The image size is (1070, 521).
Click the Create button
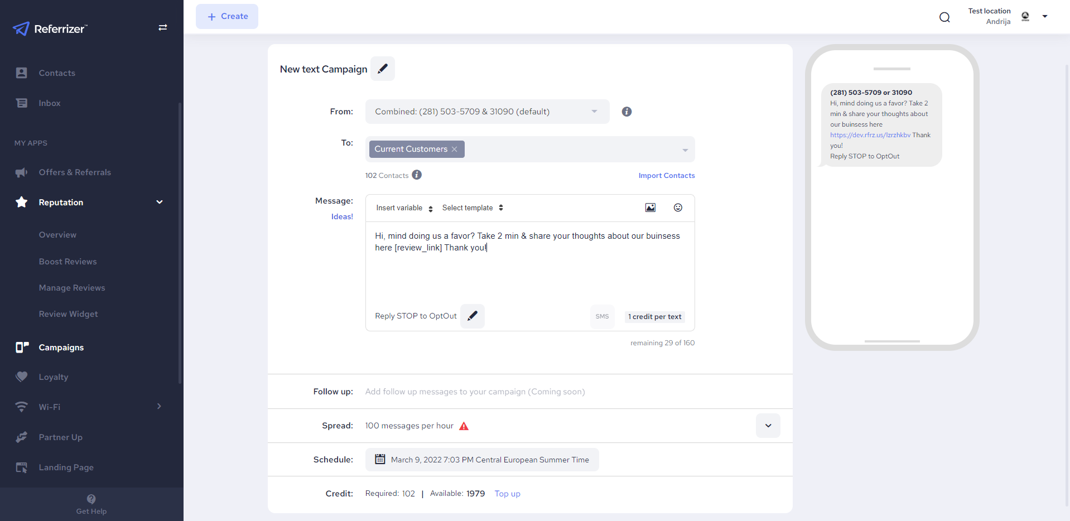(x=227, y=17)
